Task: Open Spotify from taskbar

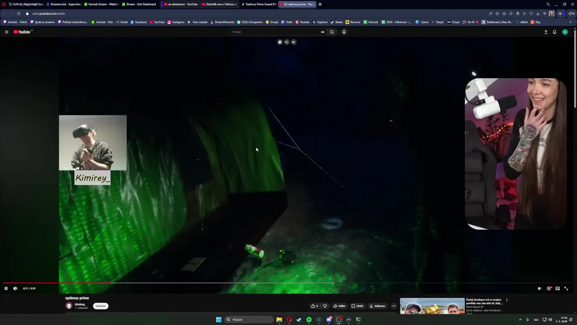Action: tap(309, 320)
